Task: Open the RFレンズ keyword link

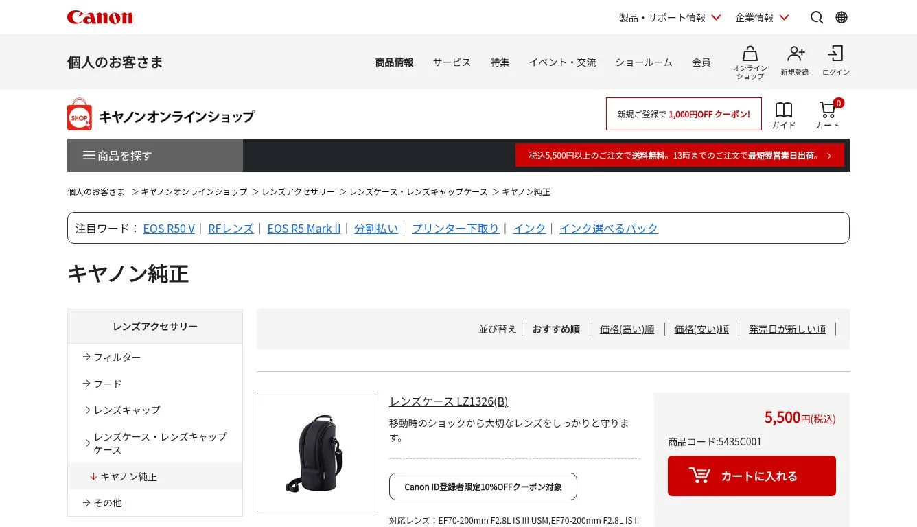Action: click(x=231, y=229)
